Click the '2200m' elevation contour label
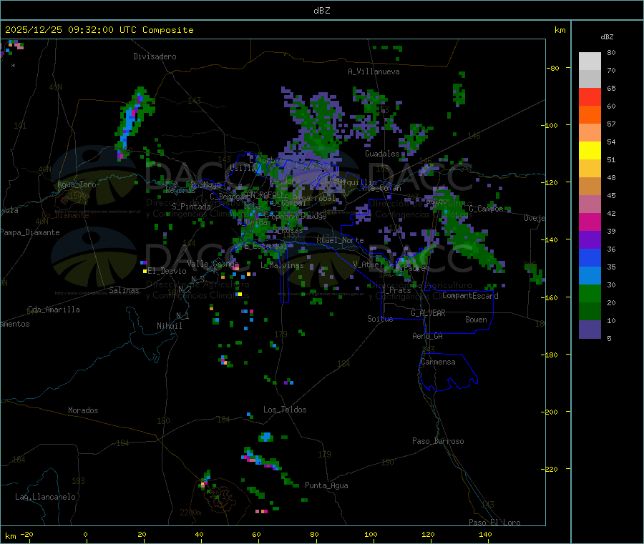 190,513
